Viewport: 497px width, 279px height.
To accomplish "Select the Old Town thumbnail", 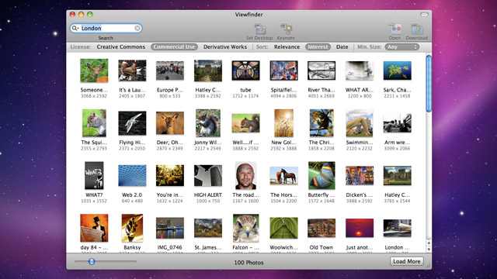I will click(x=321, y=228).
